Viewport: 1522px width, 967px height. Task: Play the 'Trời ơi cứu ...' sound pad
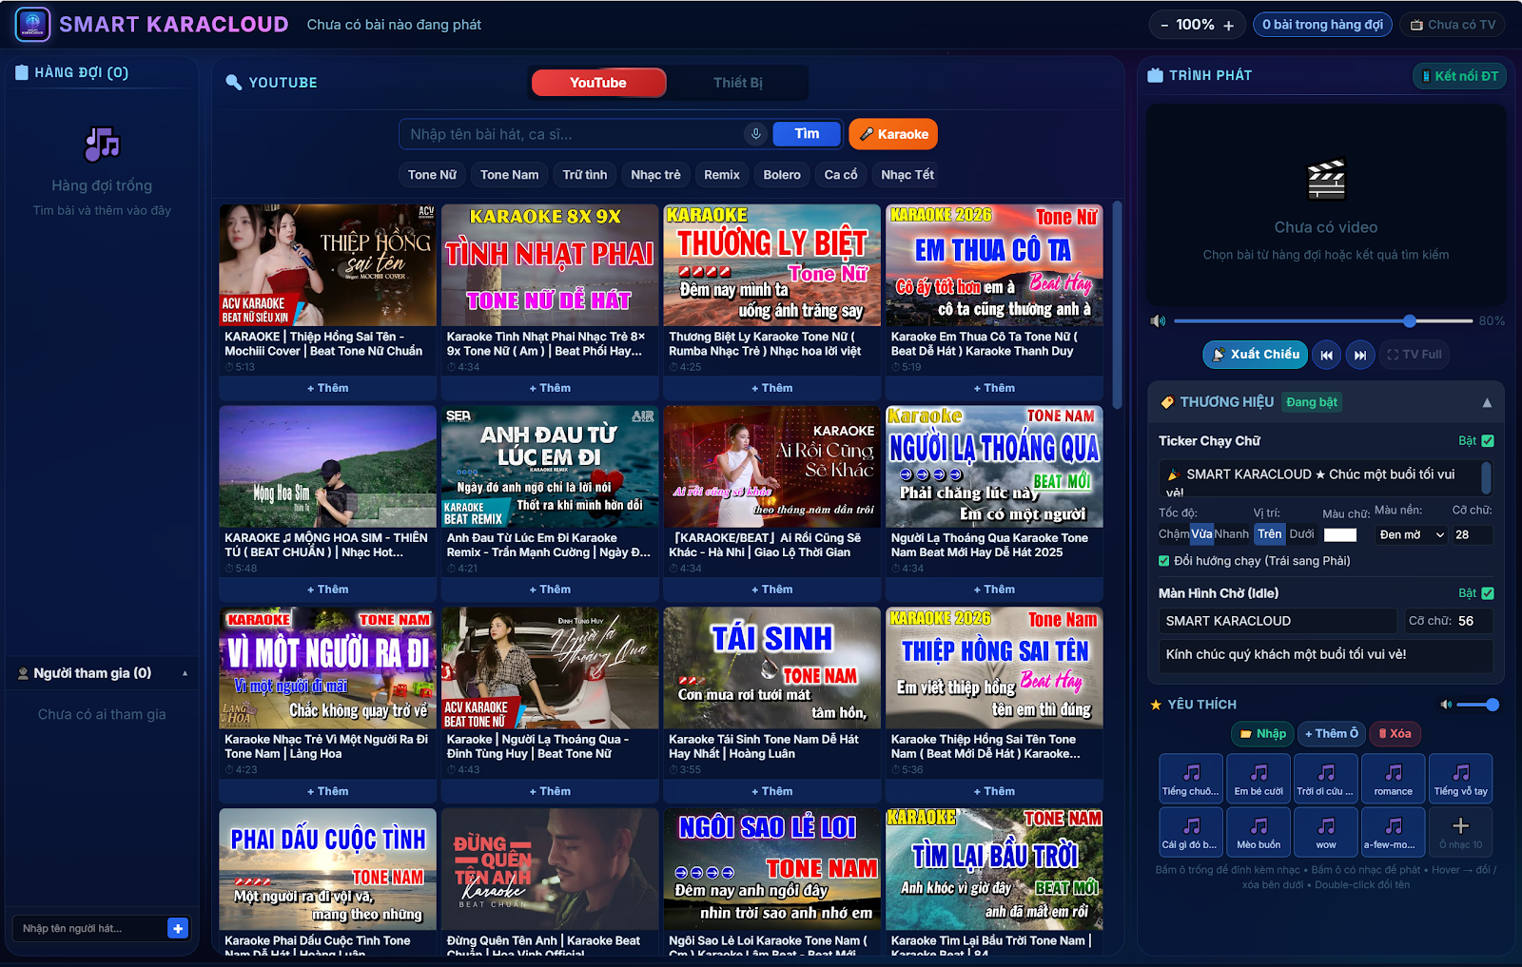pyautogui.click(x=1326, y=779)
